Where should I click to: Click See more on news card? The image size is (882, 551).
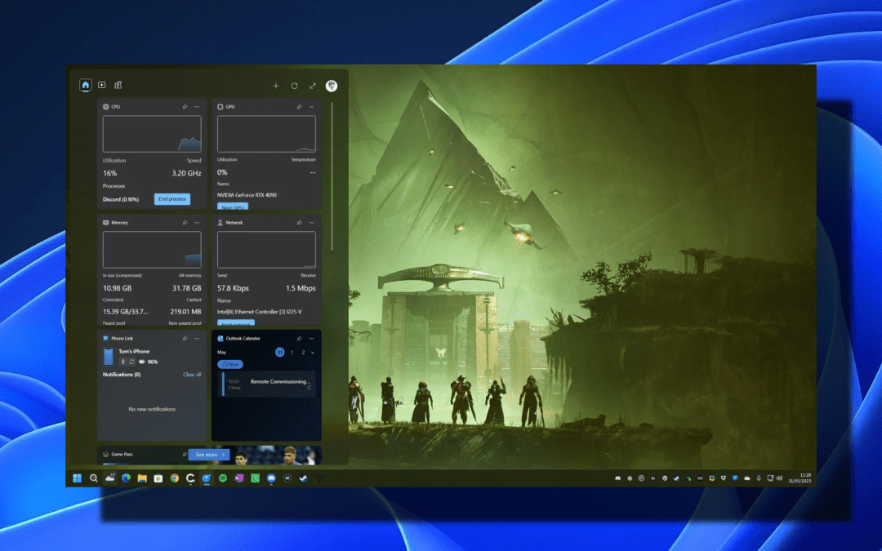click(209, 455)
